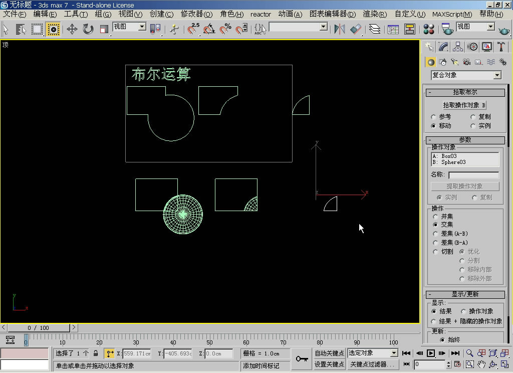Collapse 参数 rollout

[465, 140]
